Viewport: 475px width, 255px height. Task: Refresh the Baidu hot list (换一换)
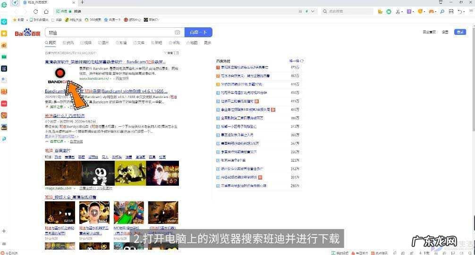tap(296, 61)
